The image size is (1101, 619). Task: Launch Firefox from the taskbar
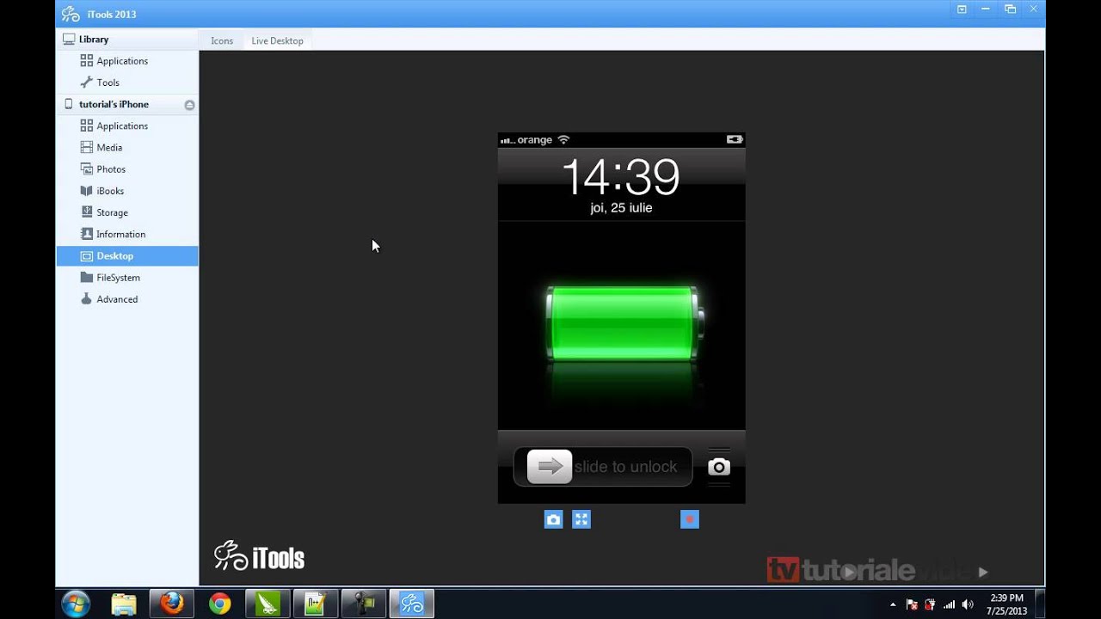(x=172, y=604)
